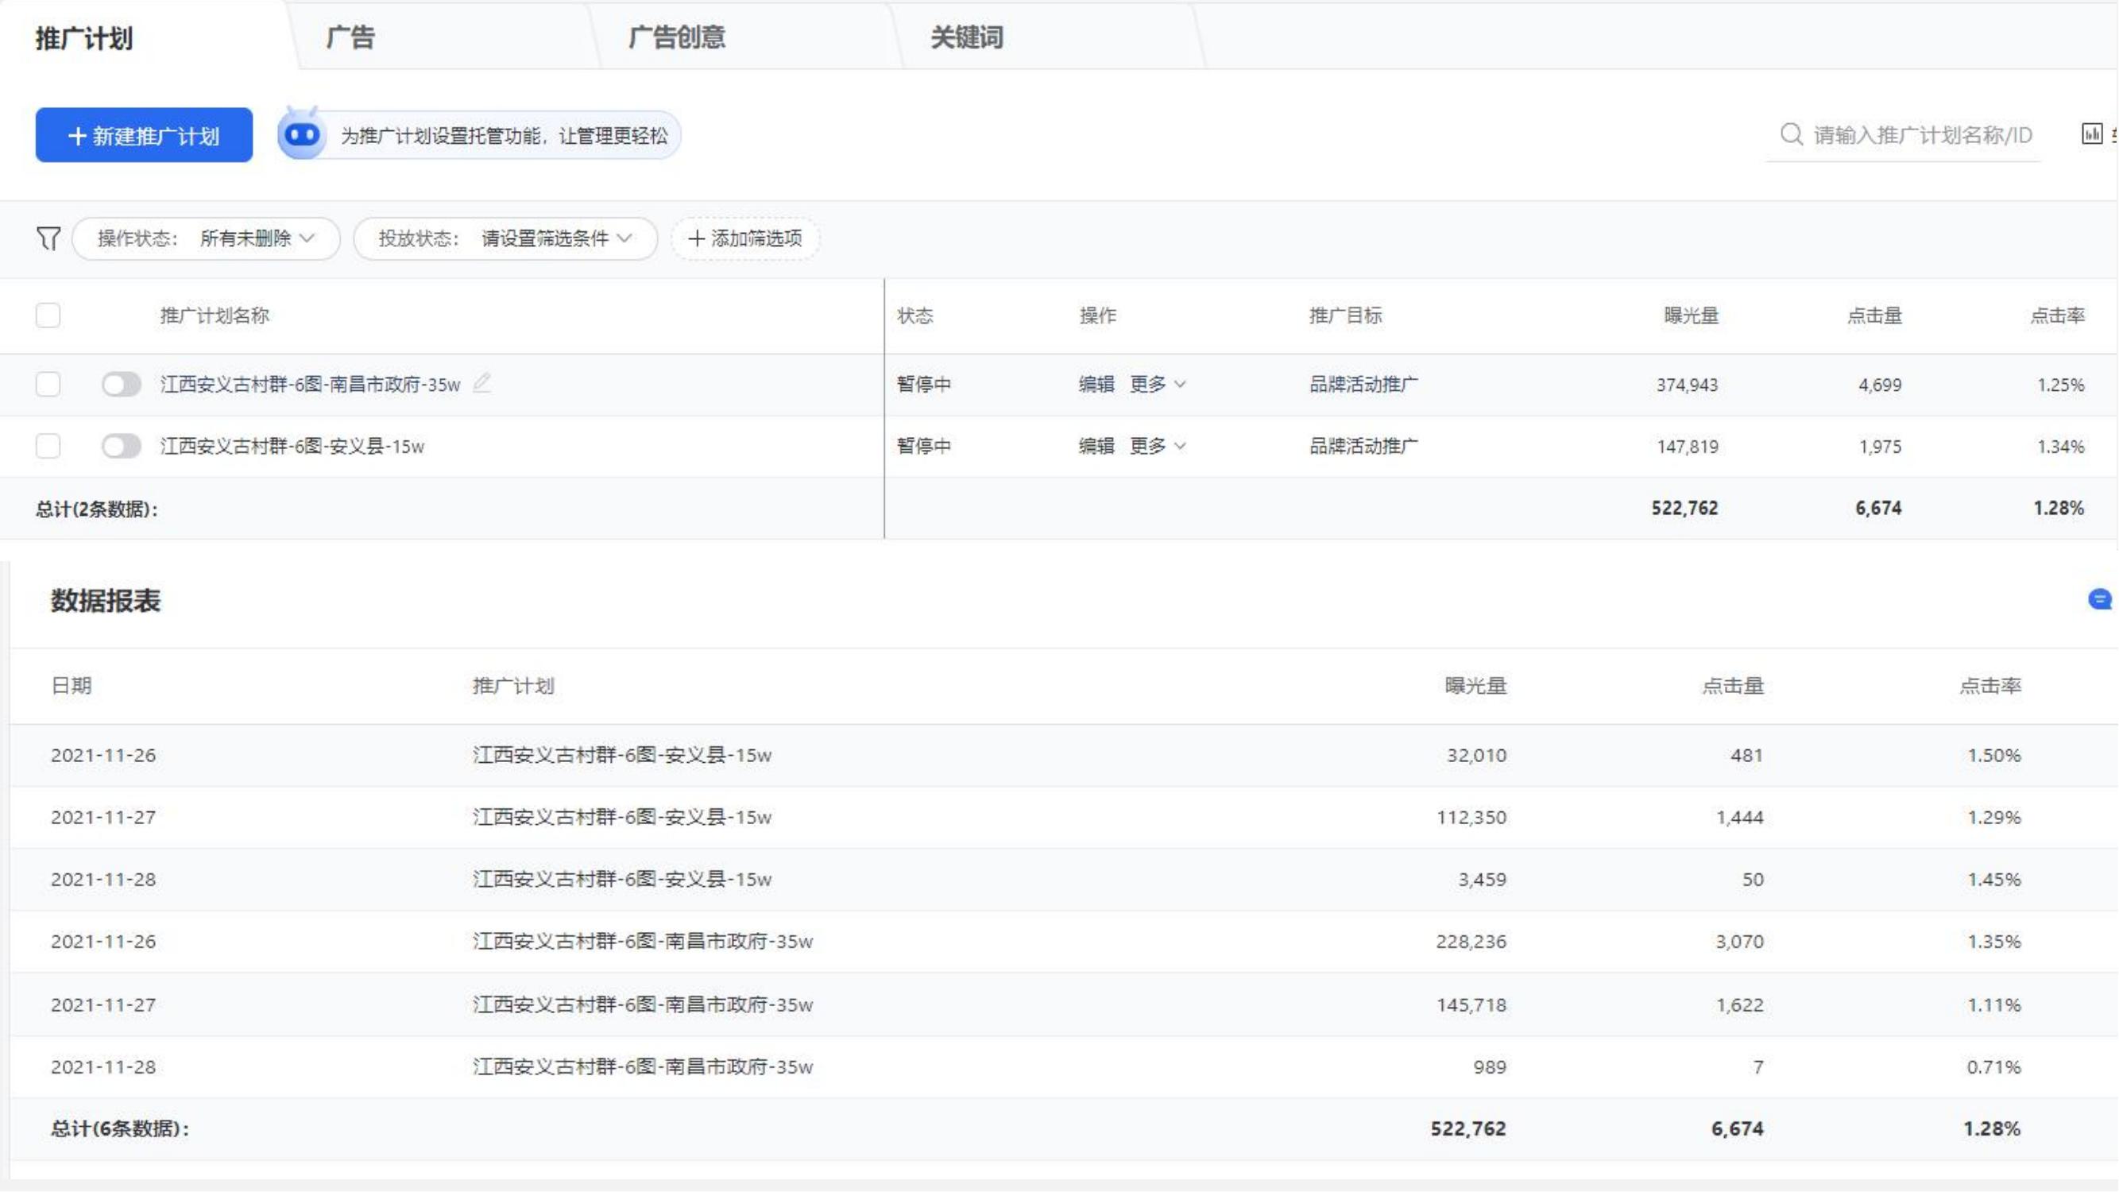Click 编辑 for 南昌市政府-35w plan
This screenshot has width=2119, height=1192.
[x=1096, y=384]
